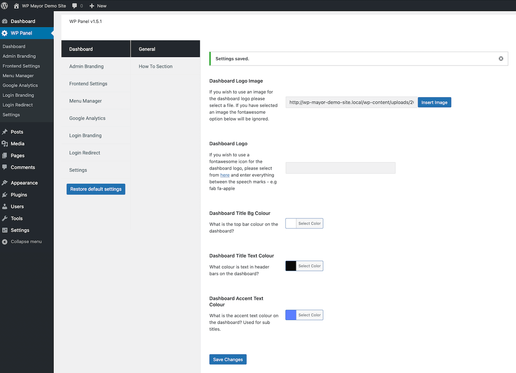The width and height of the screenshot is (516, 373).
Task: Click the Comments speech bubble icon in sidebar
Action: coord(5,167)
